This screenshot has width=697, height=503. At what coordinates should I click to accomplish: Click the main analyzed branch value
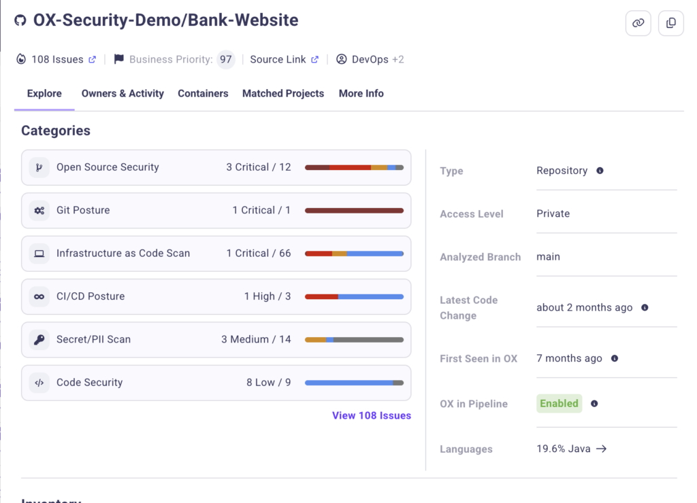[x=548, y=257]
